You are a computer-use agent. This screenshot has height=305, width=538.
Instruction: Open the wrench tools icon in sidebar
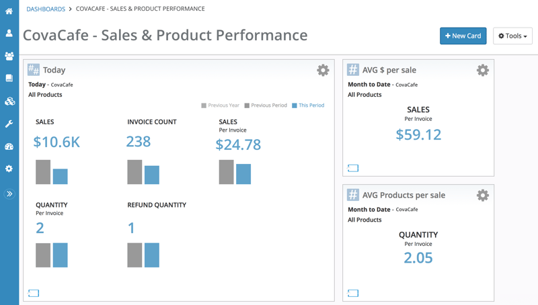tap(9, 124)
